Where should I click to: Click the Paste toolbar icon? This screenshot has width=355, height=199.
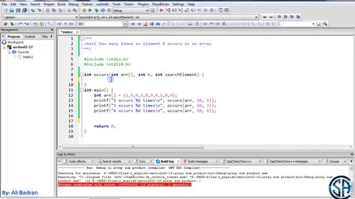click(60, 11)
